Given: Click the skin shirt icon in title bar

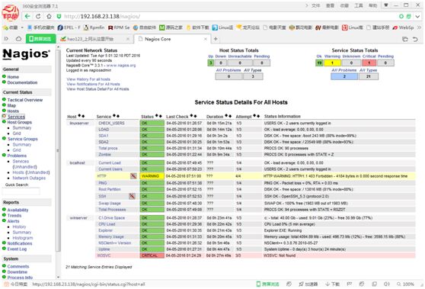Looking at the screenshot, I should [386, 5].
